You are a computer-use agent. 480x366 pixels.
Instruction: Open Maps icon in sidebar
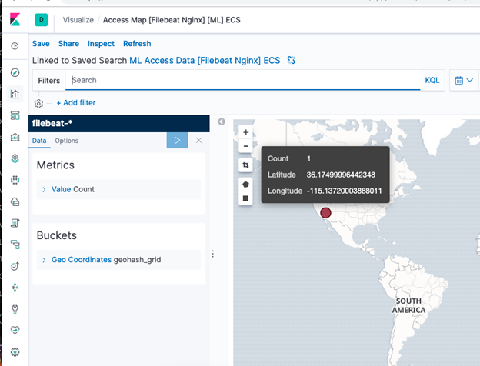(15, 158)
